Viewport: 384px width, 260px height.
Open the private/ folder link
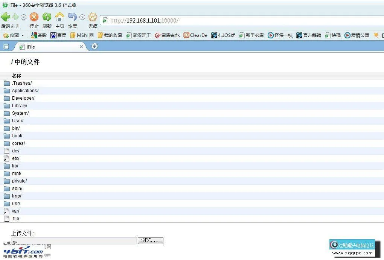(19, 181)
